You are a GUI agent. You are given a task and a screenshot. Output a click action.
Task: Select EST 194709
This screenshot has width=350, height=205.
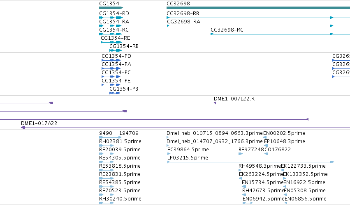129,133
